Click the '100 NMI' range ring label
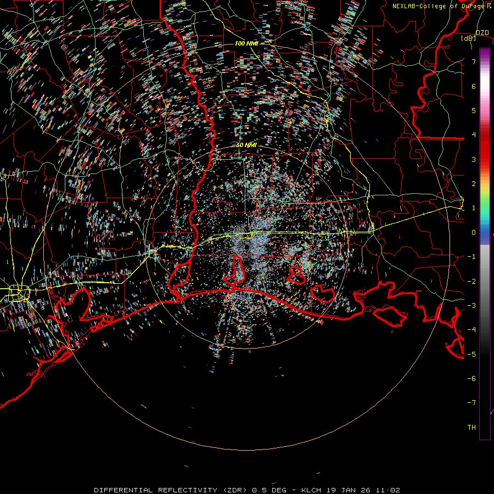This screenshot has width=494, height=494. (246, 43)
